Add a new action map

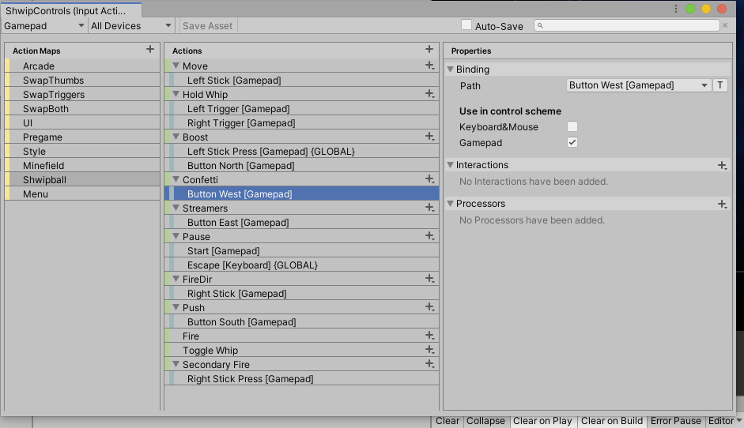pos(150,50)
